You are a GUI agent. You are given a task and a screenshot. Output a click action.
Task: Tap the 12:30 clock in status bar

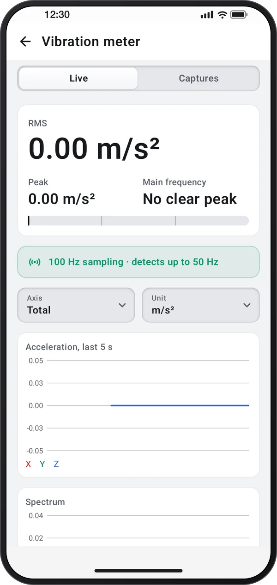pyautogui.click(x=57, y=15)
